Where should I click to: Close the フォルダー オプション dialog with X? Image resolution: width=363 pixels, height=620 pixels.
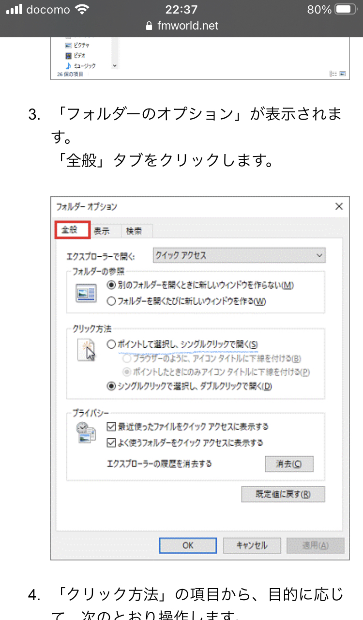click(x=339, y=206)
